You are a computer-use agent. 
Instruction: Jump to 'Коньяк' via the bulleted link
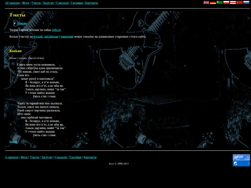click(x=22, y=23)
